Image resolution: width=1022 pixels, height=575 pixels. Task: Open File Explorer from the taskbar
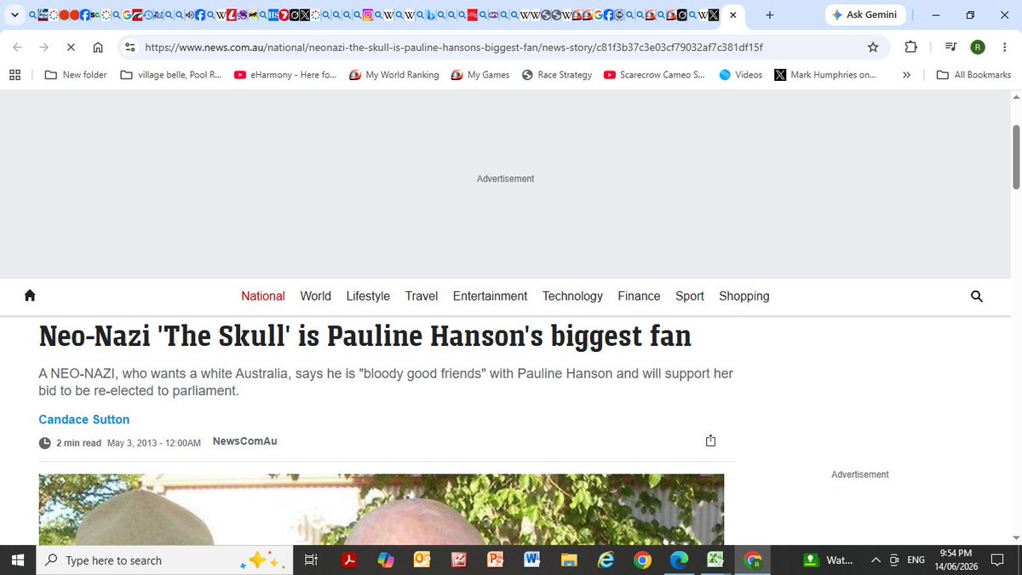(x=570, y=560)
